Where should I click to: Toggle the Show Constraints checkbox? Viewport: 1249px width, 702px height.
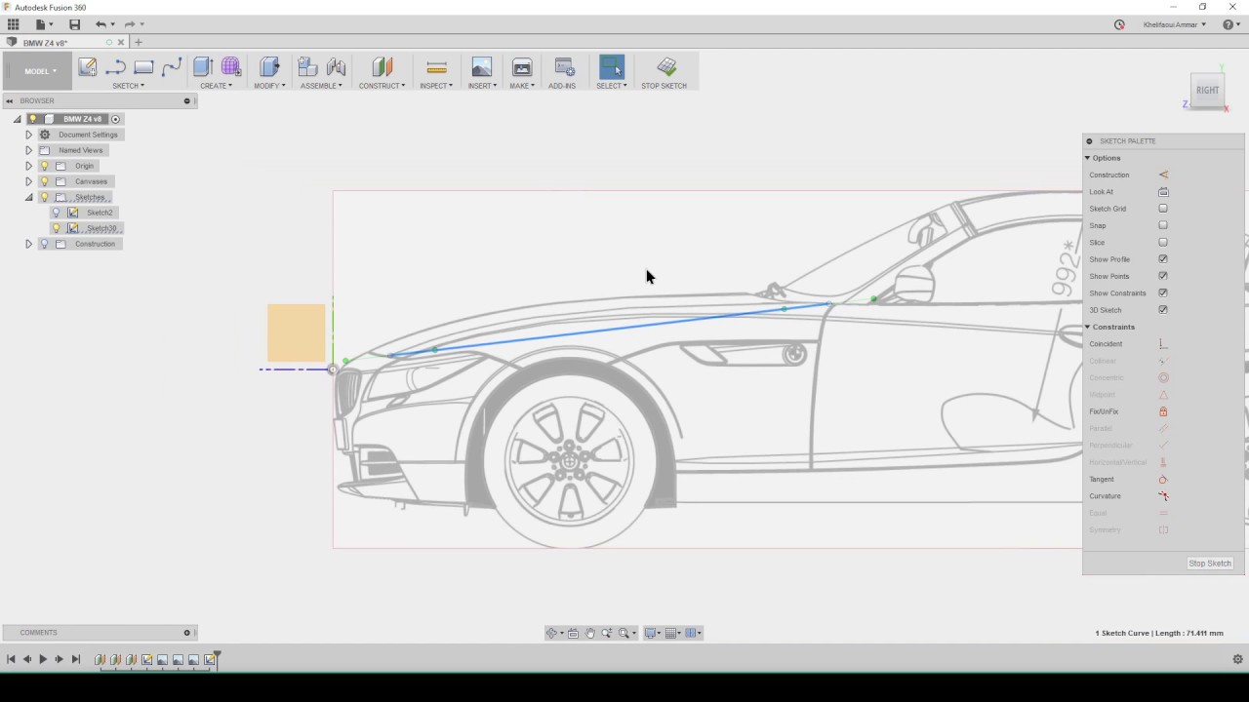(x=1163, y=292)
